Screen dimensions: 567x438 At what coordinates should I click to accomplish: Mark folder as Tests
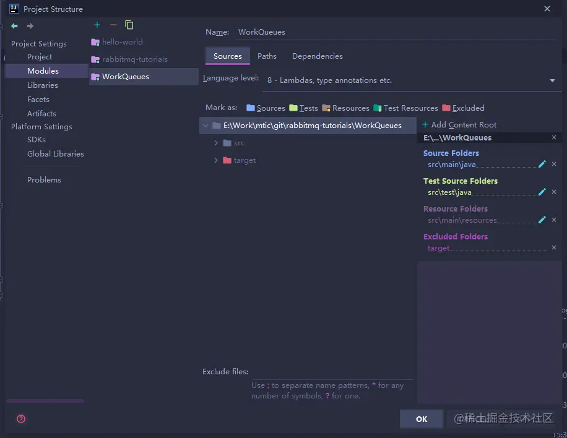tap(304, 108)
